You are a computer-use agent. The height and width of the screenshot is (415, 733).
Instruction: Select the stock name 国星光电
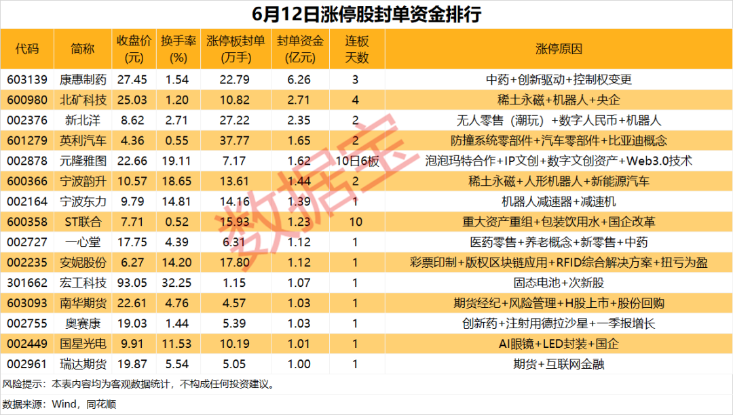point(83,344)
